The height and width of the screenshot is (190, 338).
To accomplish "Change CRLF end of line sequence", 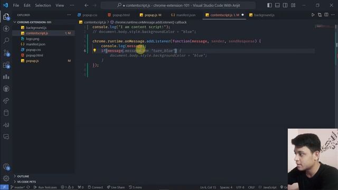I will 251,187.
